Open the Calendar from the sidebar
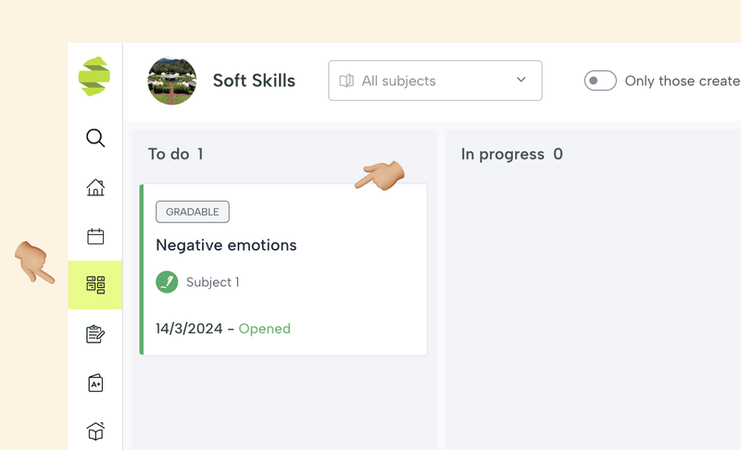 pos(95,236)
